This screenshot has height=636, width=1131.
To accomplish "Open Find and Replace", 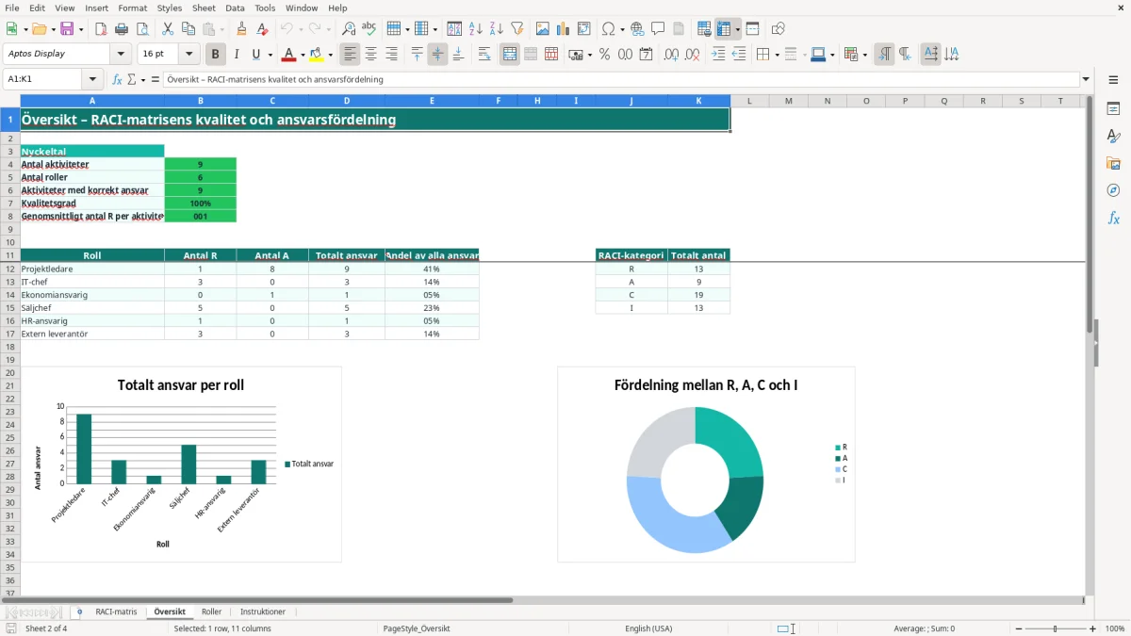I will point(349,29).
